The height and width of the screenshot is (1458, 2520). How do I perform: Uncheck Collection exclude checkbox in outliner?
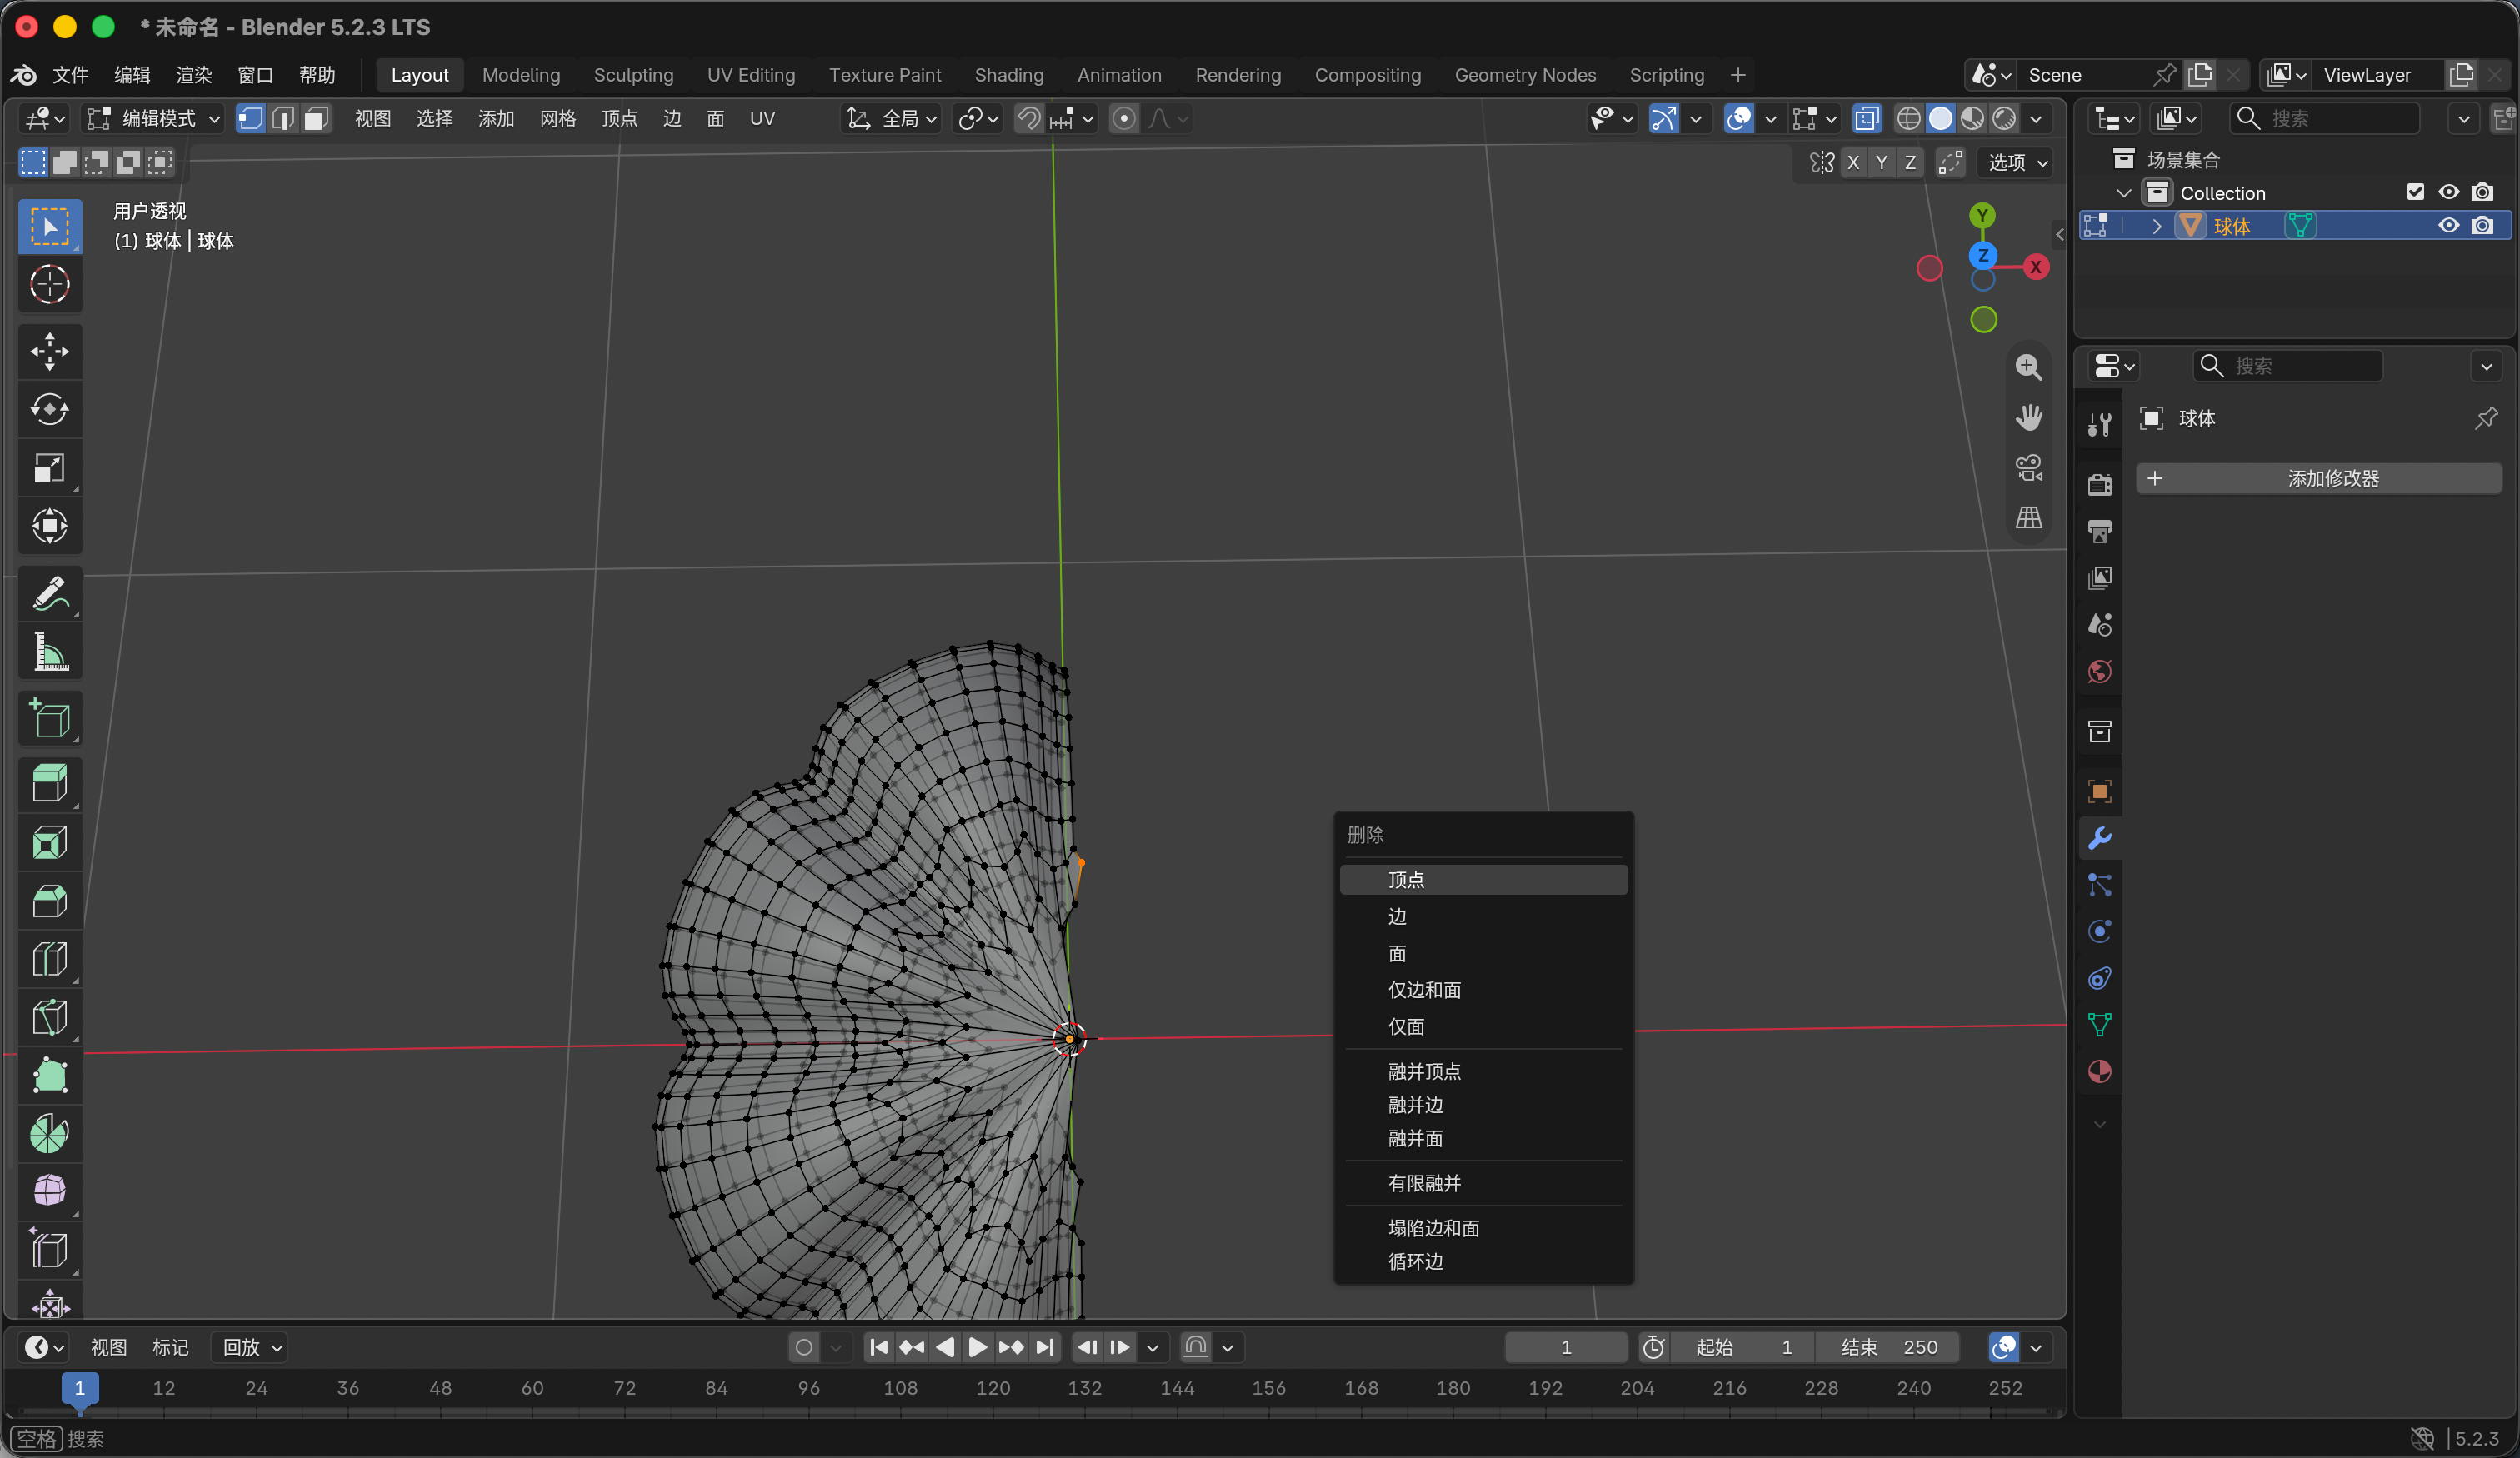pyautogui.click(x=2415, y=192)
